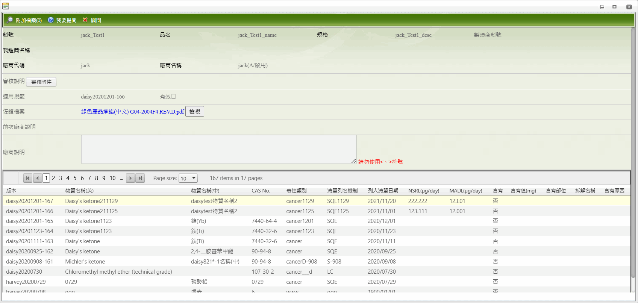Click the 2,4-二胺基苯甲醚 cell

[x=212, y=251]
